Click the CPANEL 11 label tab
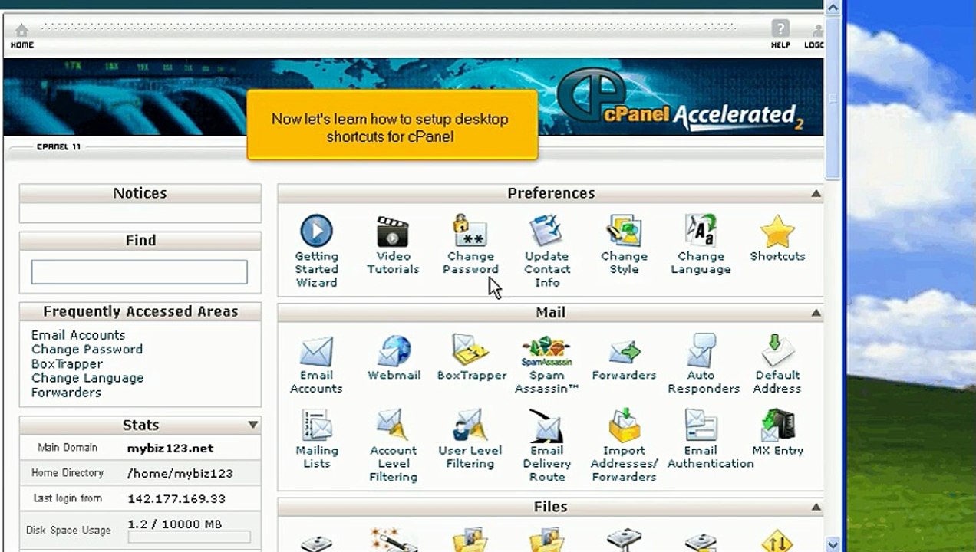Image resolution: width=976 pixels, height=552 pixels. (x=59, y=146)
